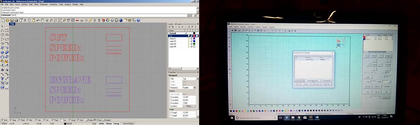This screenshot has width=420, height=125.
Task: Click the New file icon in Rhino toolbar
Action: coord(3,20)
